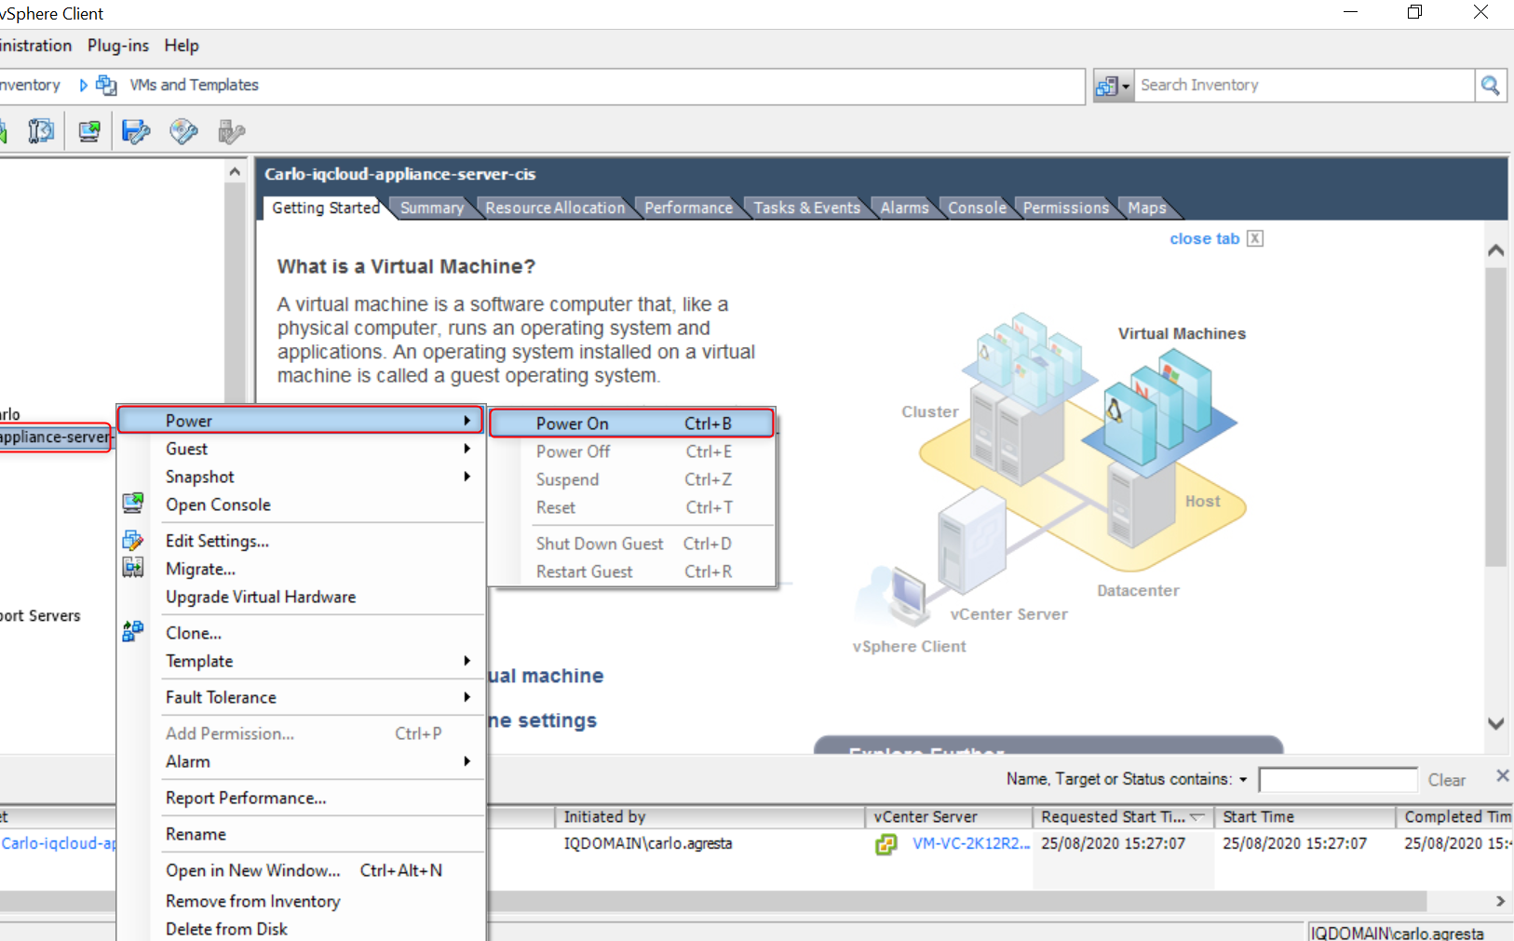Image resolution: width=1514 pixels, height=941 pixels.
Task: Click the Clone menu icon
Action: coord(133,631)
